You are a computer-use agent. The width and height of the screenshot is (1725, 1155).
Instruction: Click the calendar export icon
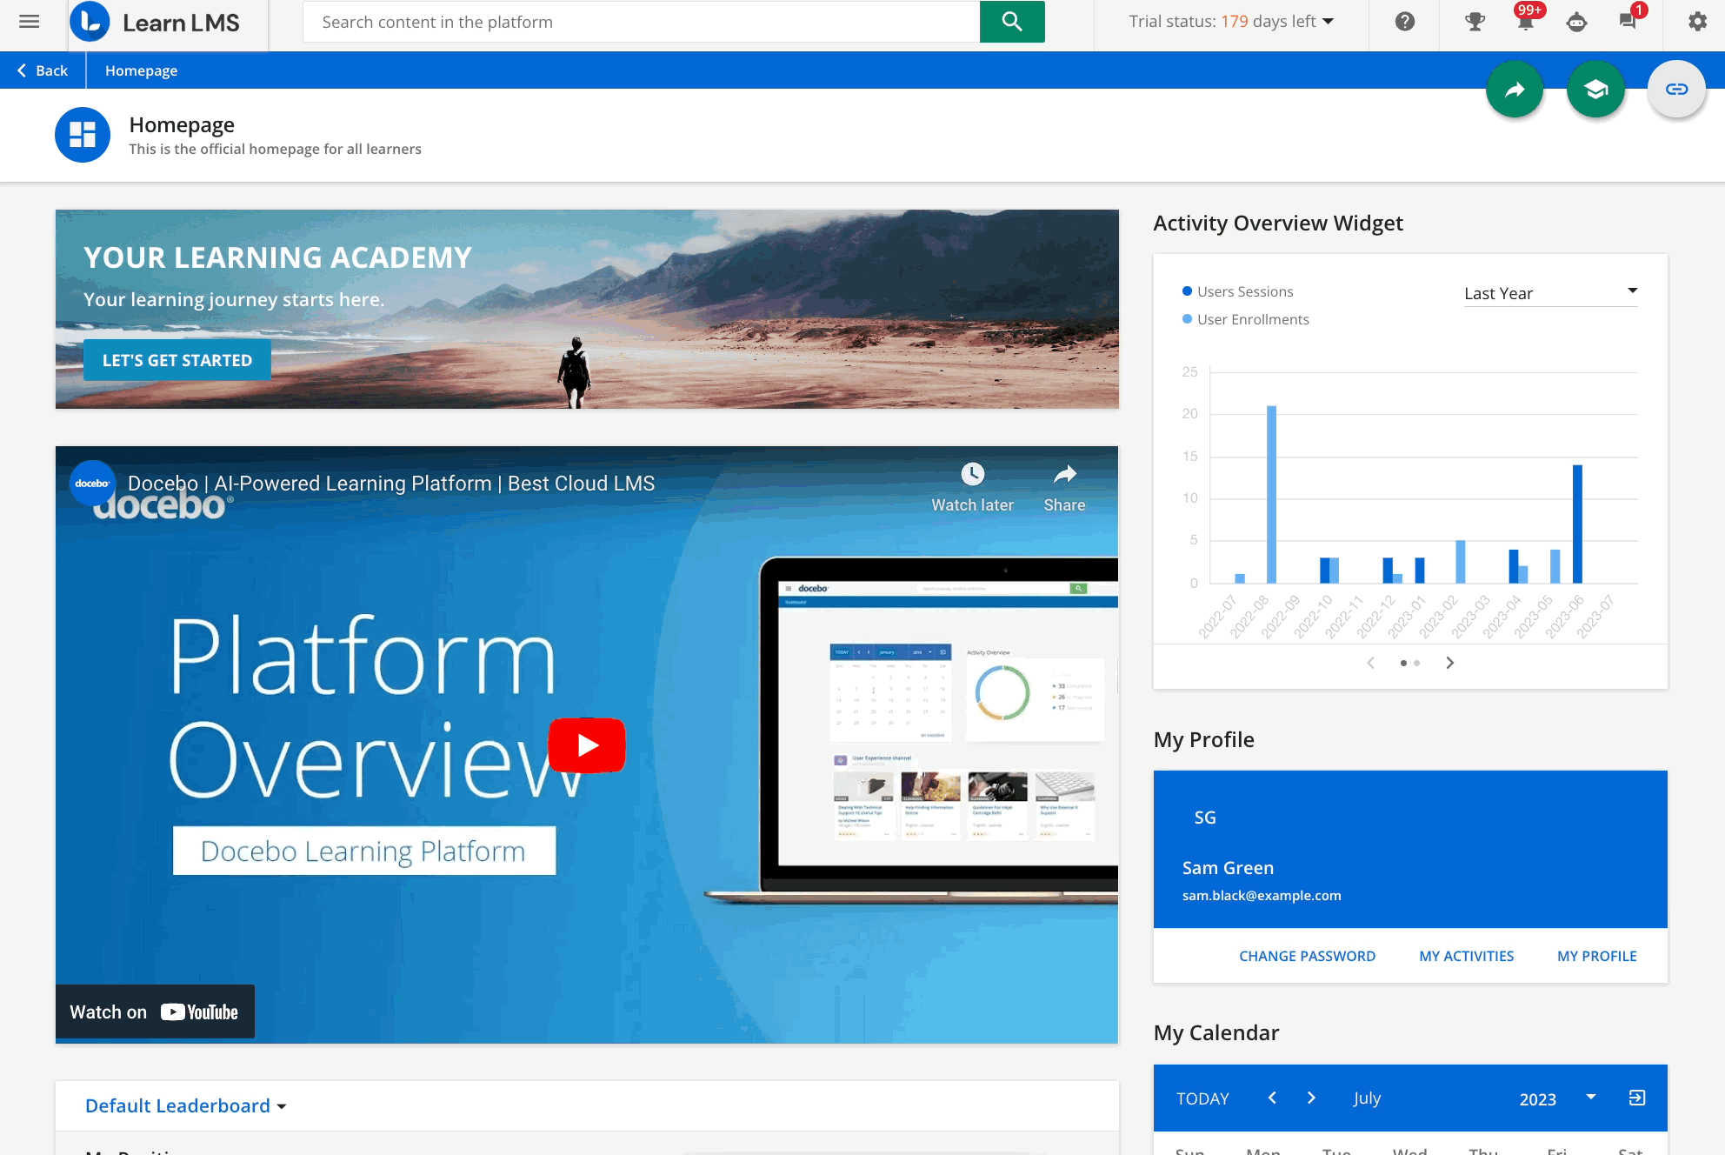point(1637,1098)
